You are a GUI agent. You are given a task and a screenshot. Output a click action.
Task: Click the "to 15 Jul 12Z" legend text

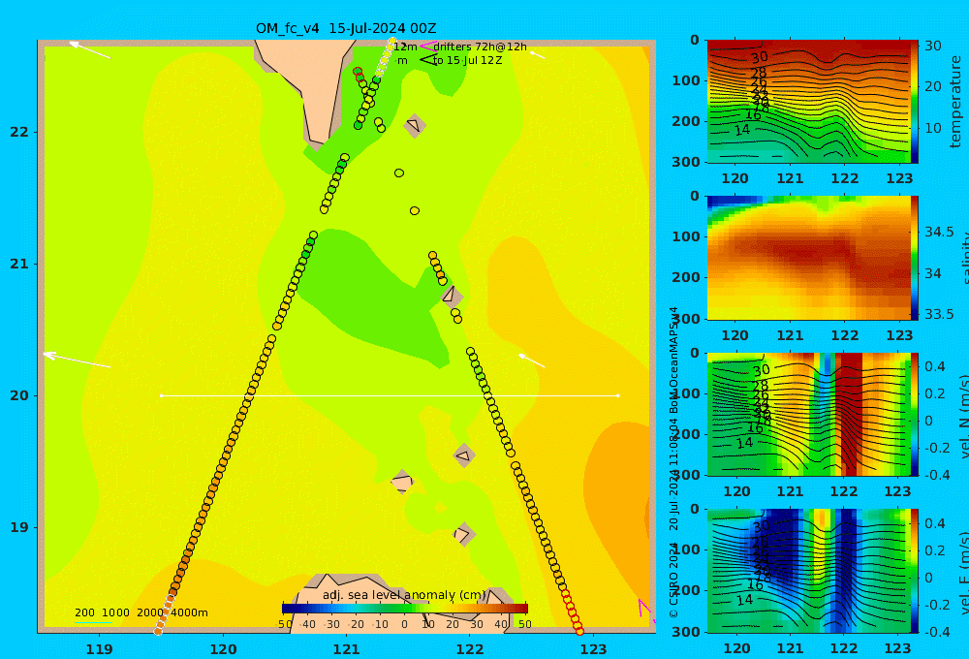(x=467, y=61)
